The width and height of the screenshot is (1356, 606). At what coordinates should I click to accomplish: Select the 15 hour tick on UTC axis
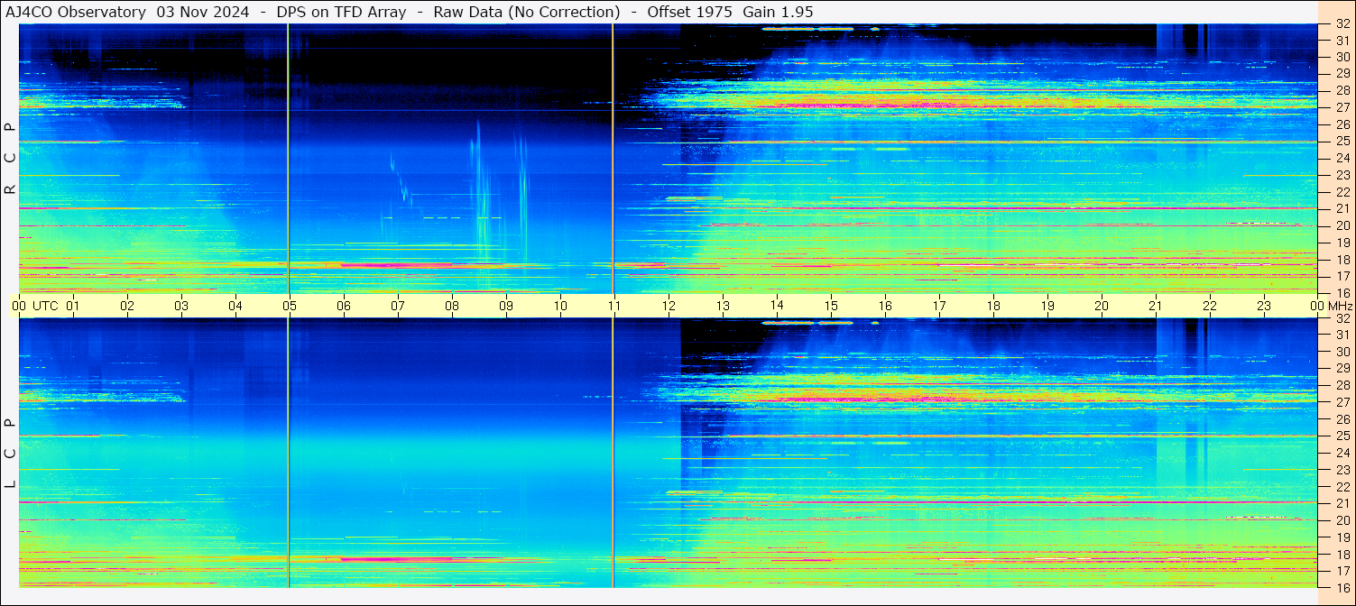(831, 306)
